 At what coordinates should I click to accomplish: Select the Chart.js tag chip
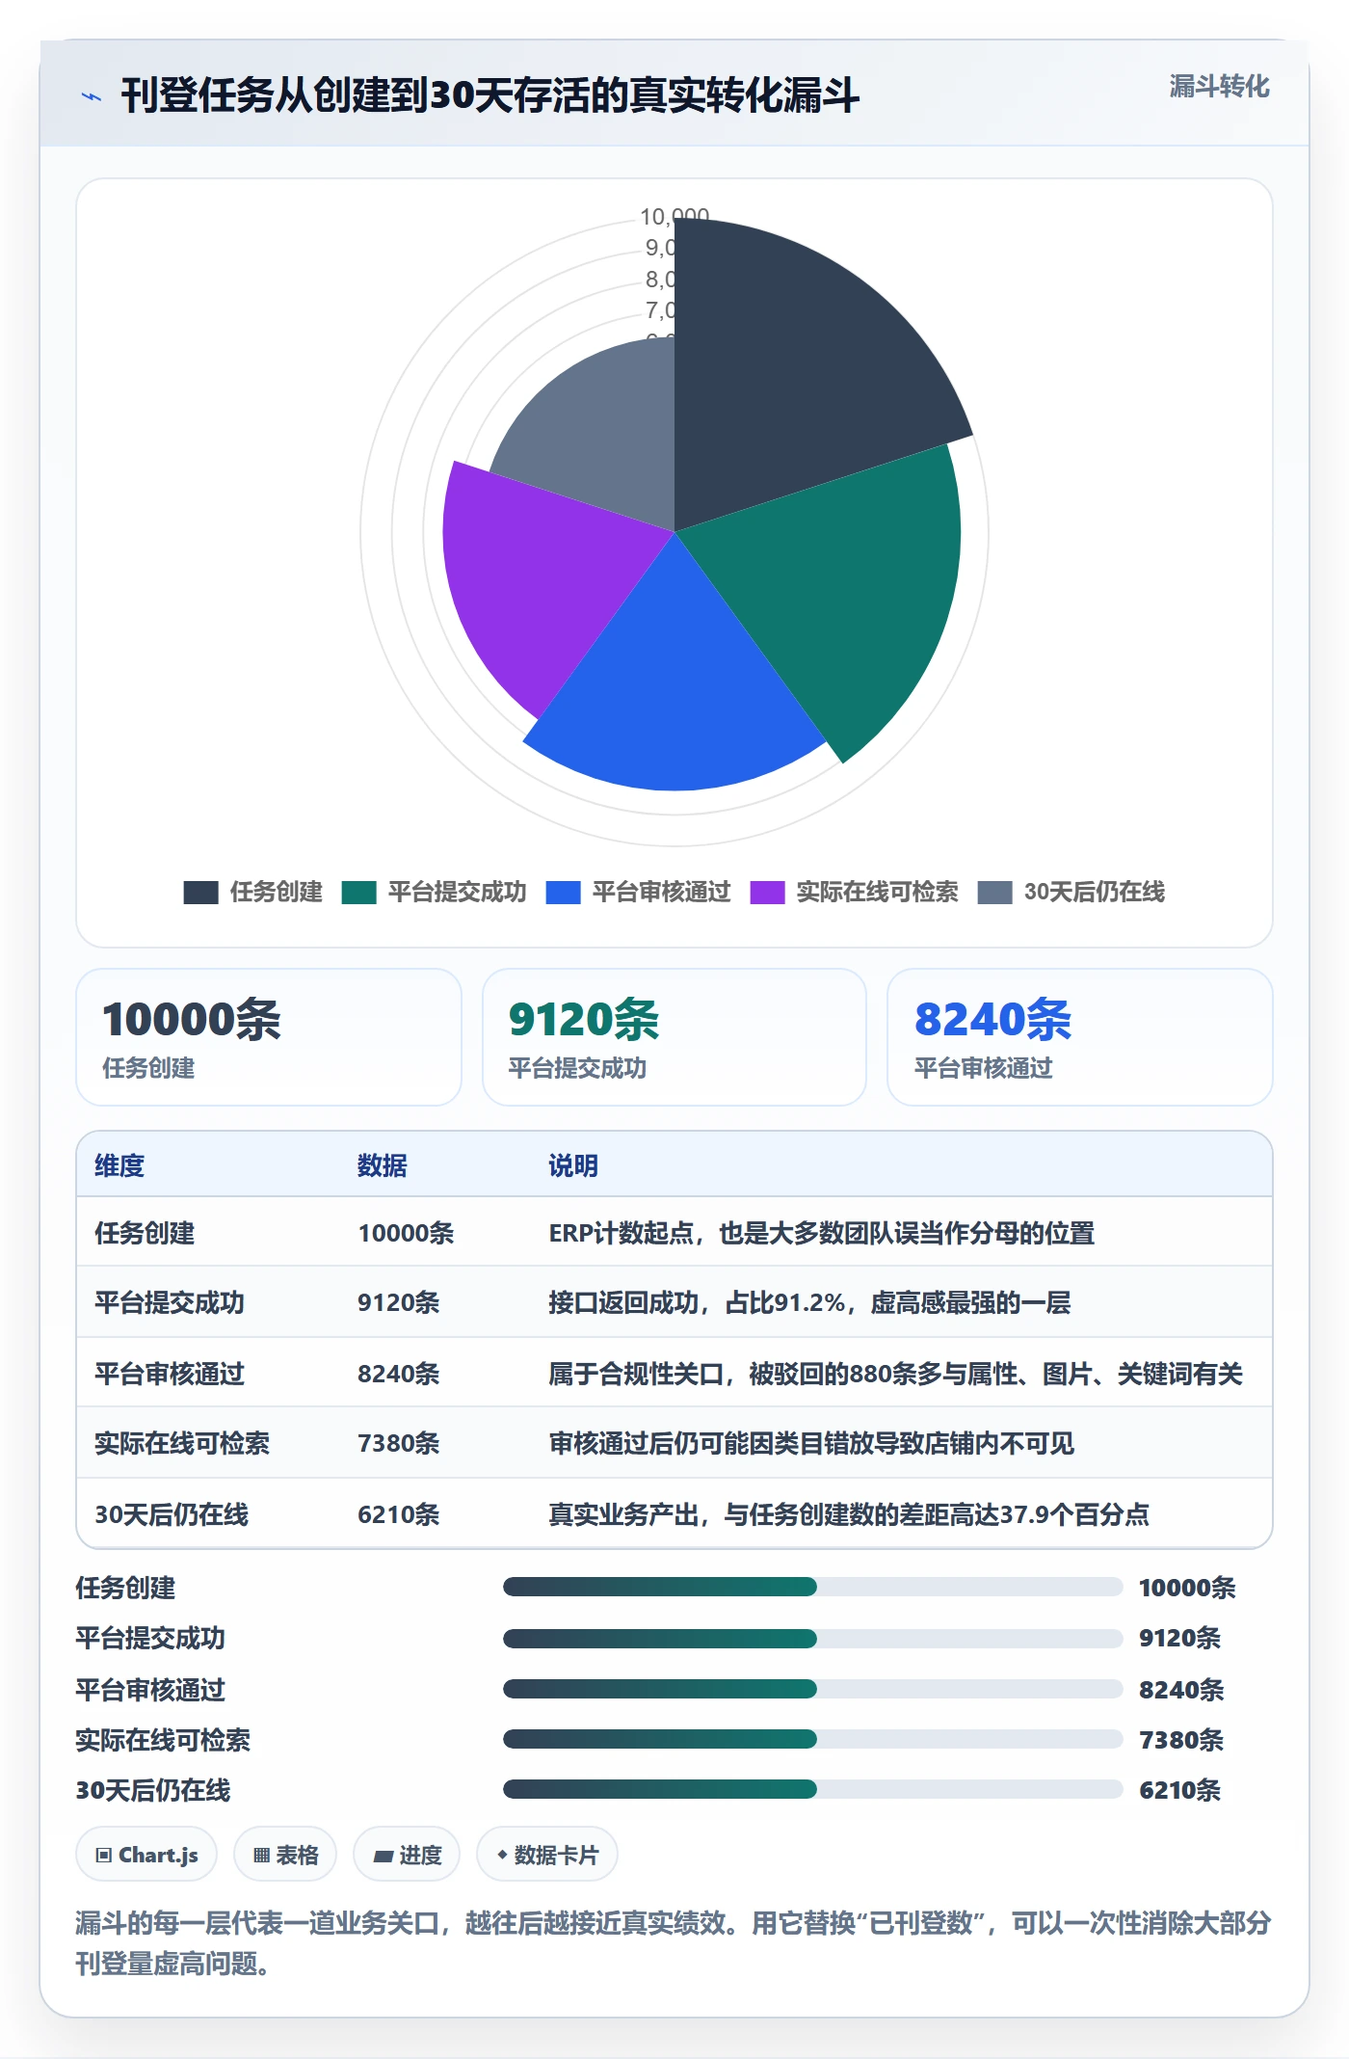point(146,1855)
